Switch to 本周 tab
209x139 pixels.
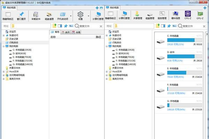[x=76, y=32]
